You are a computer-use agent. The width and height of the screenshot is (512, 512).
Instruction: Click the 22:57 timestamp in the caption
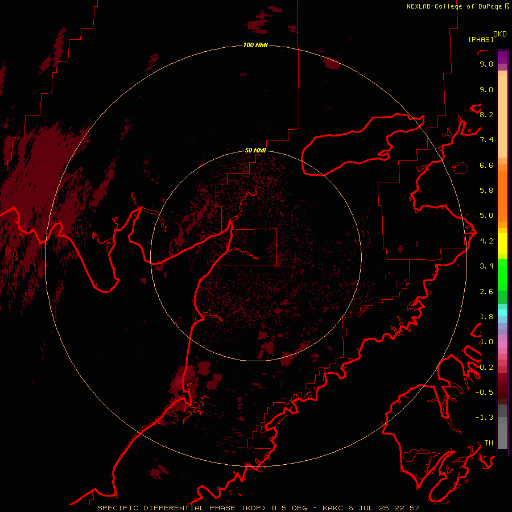pos(407,508)
